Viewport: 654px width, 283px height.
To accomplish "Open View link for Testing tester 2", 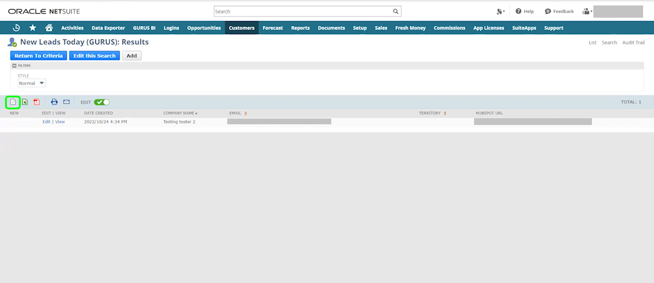I will pyautogui.click(x=60, y=122).
